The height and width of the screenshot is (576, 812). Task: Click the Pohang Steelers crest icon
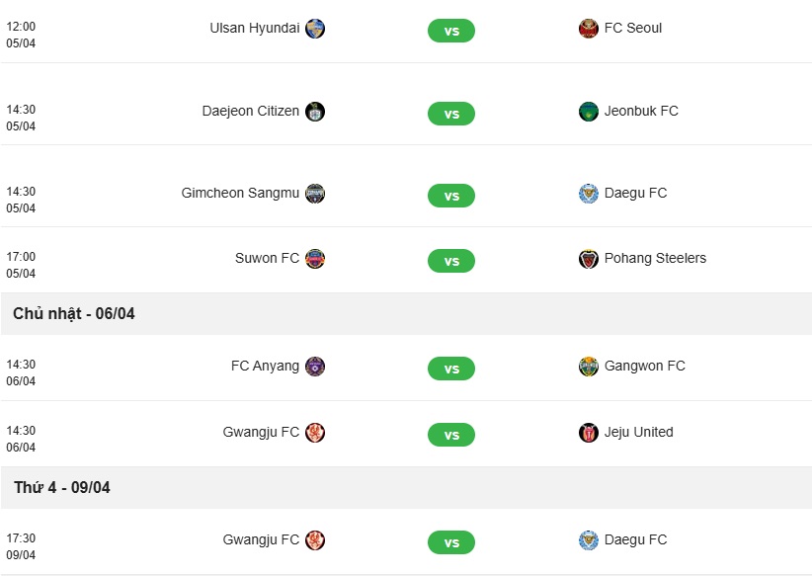click(589, 259)
